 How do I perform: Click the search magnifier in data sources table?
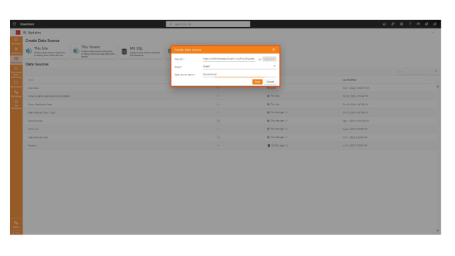(436, 71)
